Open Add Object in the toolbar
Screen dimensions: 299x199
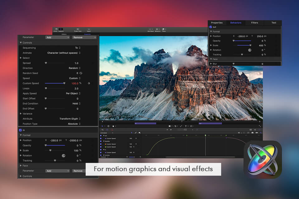pyautogui.click(x=151, y=30)
